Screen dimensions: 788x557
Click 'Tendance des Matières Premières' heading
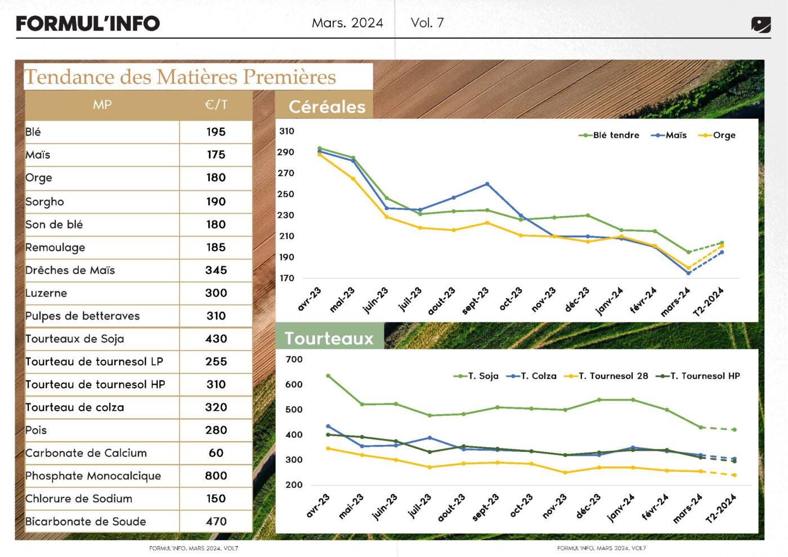pyautogui.click(x=180, y=77)
